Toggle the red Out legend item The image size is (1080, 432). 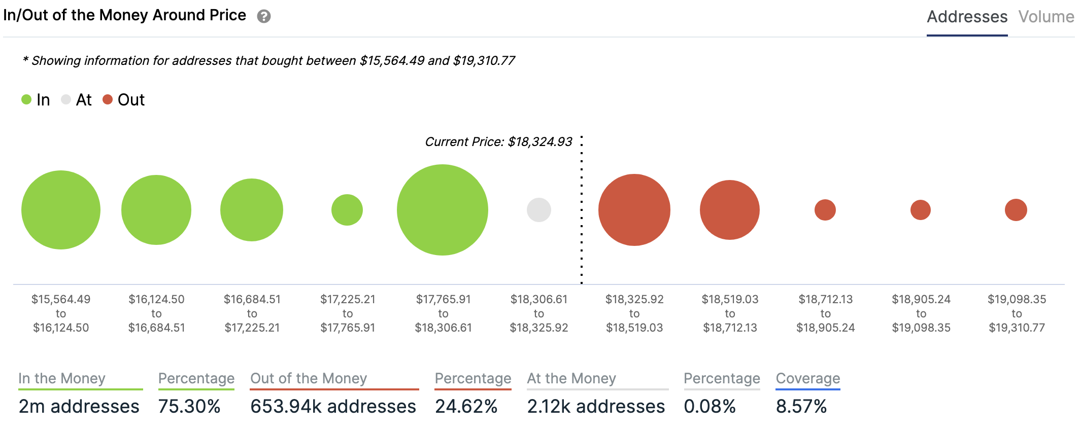tap(124, 100)
